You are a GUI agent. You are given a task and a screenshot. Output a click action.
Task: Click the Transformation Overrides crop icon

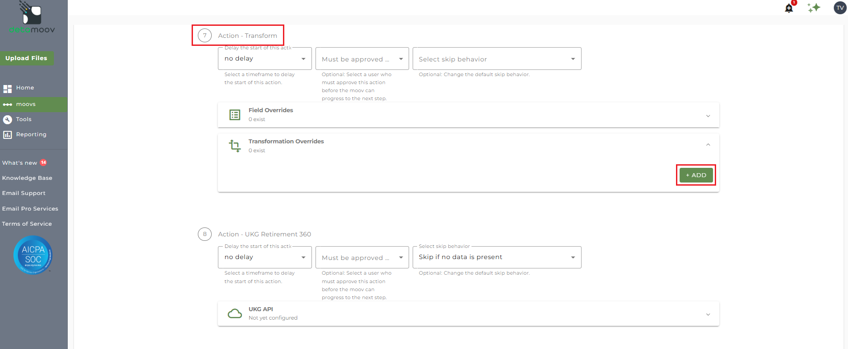tap(235, 146)
